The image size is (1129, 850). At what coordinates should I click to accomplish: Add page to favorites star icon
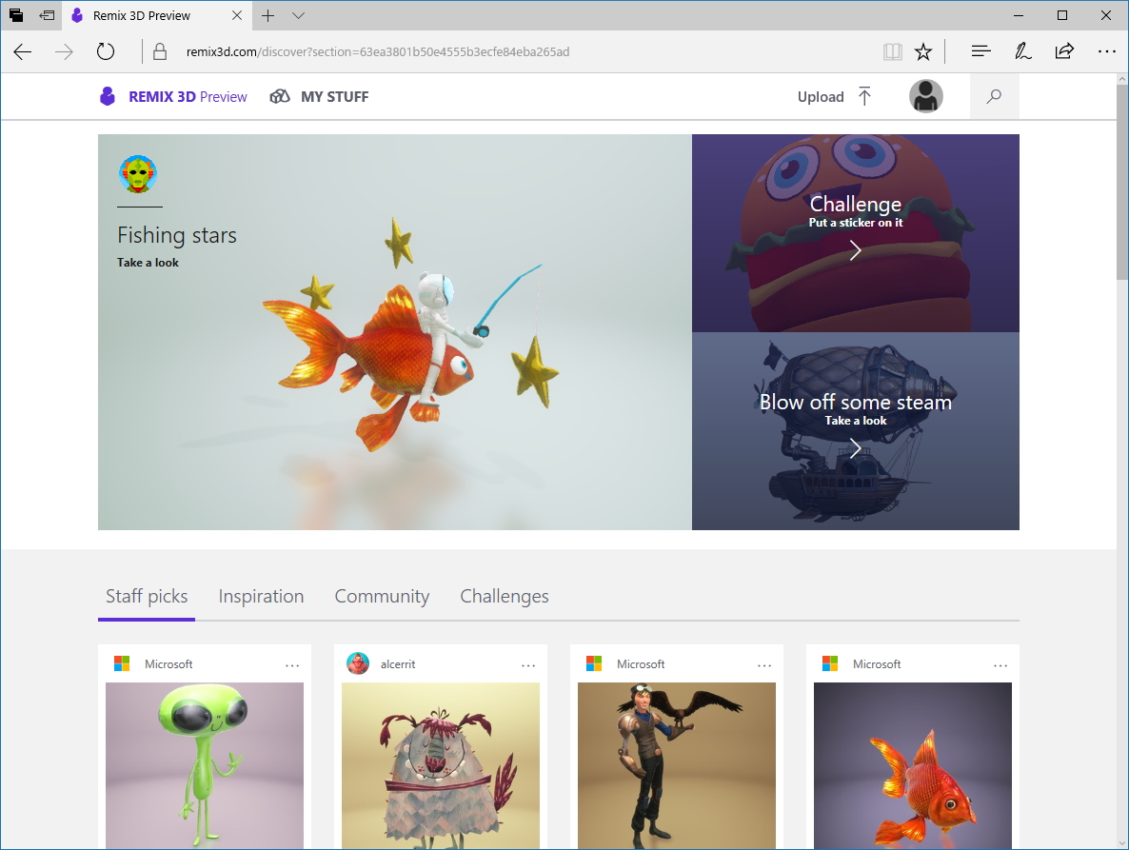923,51
